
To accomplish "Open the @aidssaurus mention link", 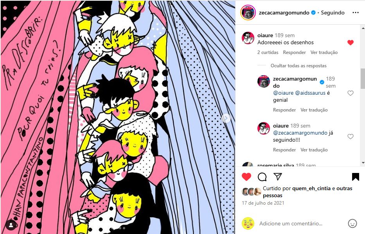I will (310, 93).
